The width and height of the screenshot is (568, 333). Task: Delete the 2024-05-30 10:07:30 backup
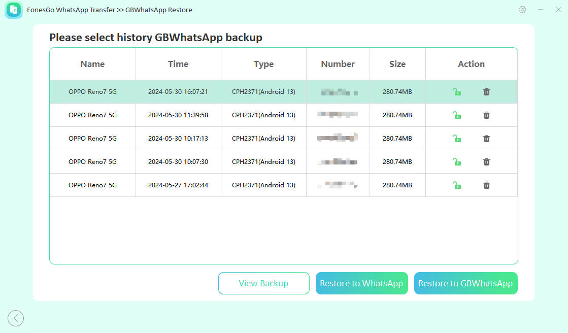pos(486,162)
